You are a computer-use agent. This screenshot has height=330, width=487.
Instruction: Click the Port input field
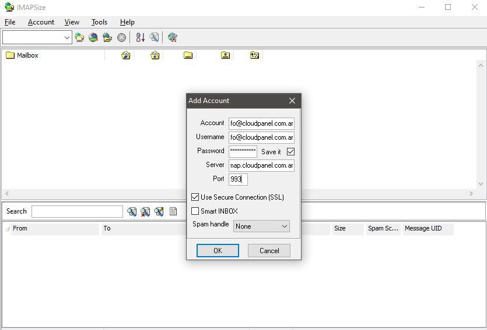click(238, 179)
